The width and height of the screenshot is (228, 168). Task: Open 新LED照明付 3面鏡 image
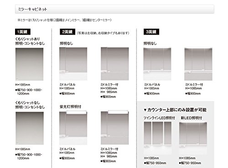(x=193, y=138)
